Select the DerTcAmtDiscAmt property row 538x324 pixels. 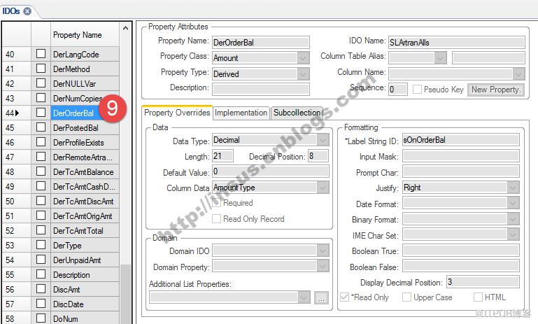click(85, 201)
